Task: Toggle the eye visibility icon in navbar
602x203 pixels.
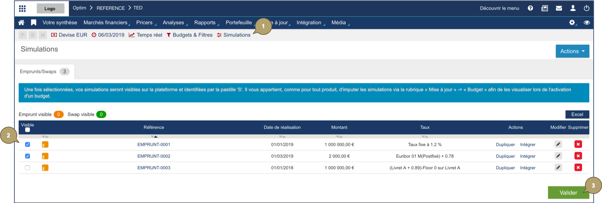Action: pos(587,22)
